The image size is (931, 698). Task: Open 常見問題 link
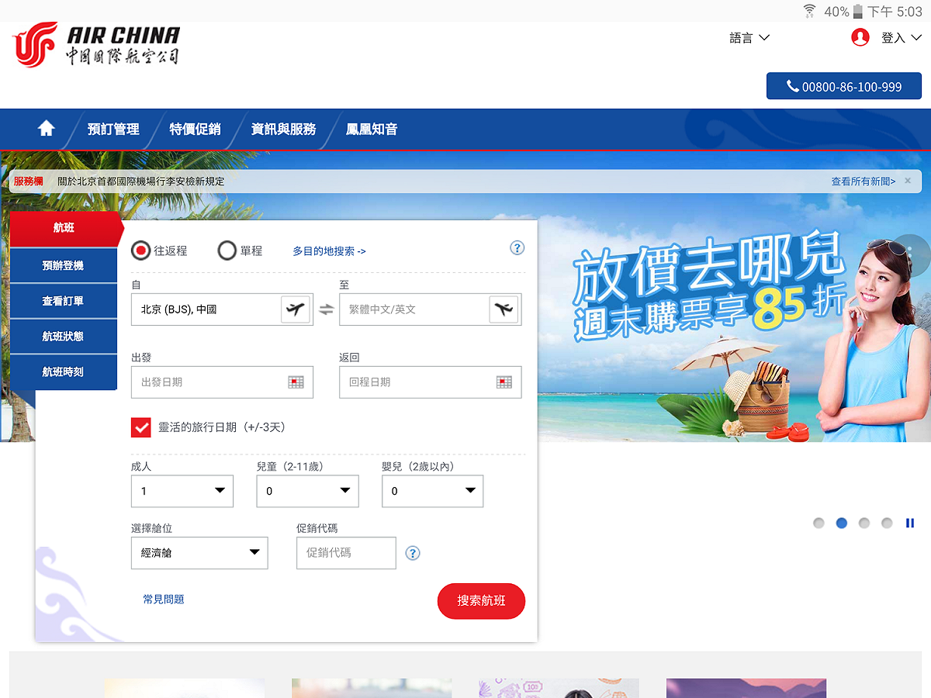click(x=164, y=600)
